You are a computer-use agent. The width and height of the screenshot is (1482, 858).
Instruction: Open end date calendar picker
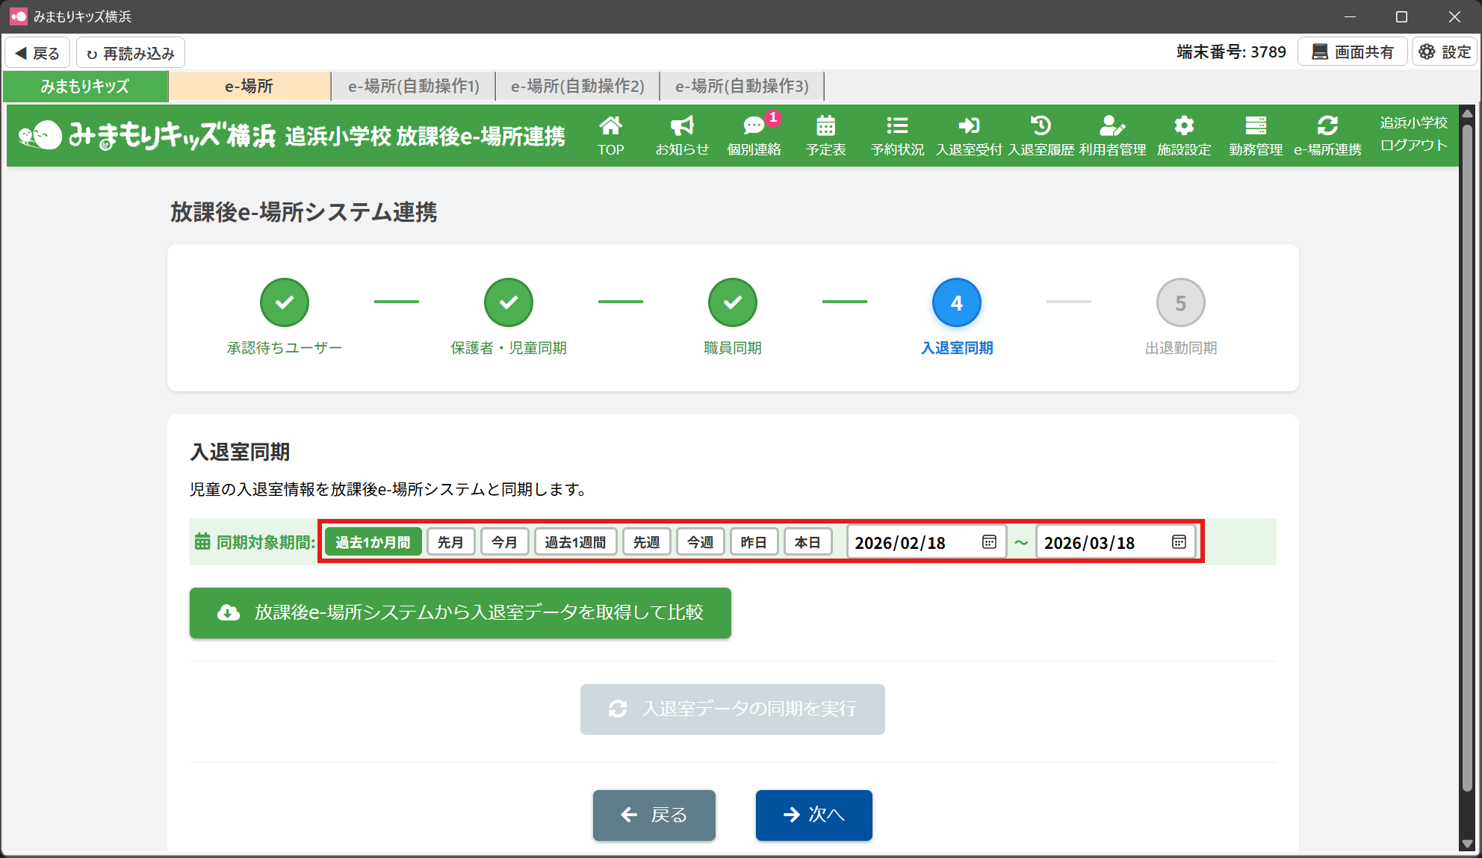click(x=1179, y=542)
